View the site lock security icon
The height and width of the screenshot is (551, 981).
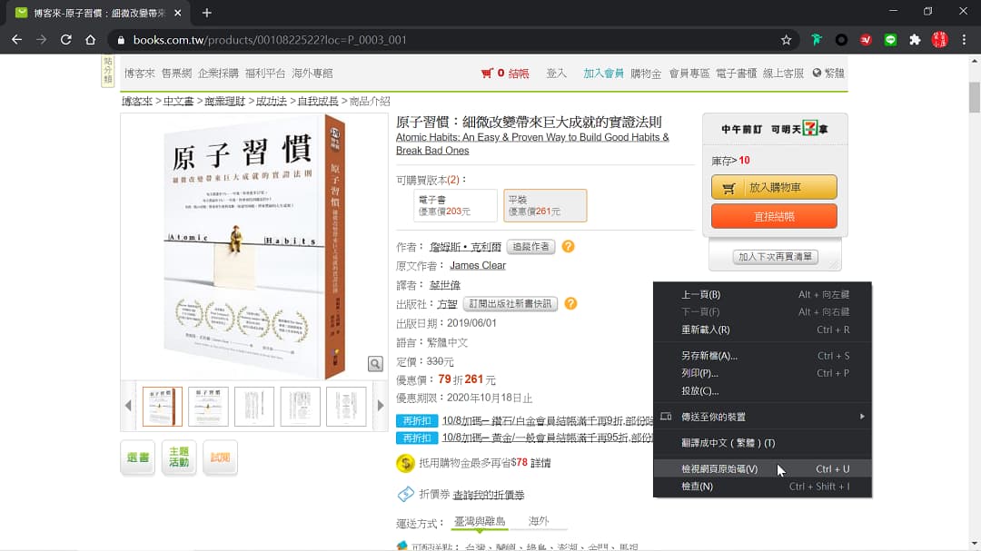tap(121, 40)
